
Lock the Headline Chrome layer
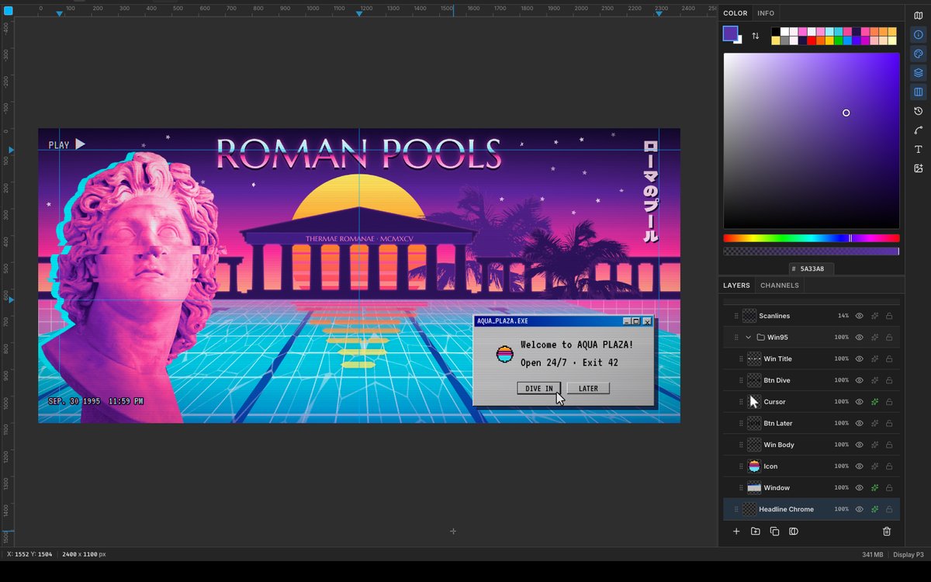pos(889,509)
